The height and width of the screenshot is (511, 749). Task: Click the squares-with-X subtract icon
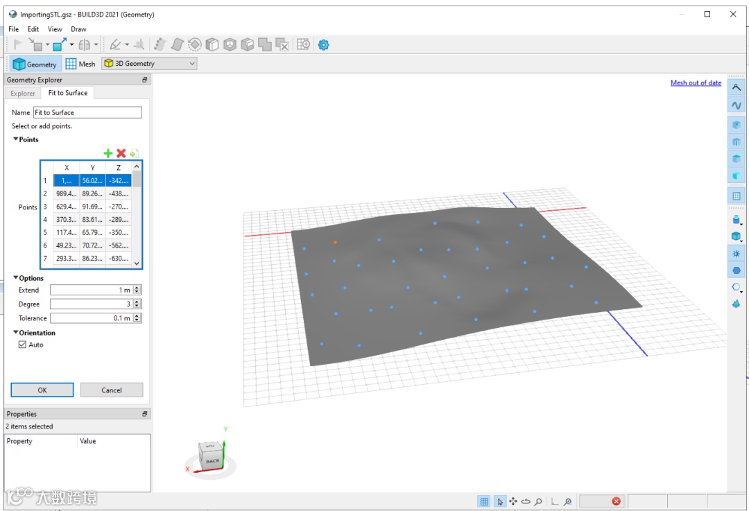(x=282, y=45)
